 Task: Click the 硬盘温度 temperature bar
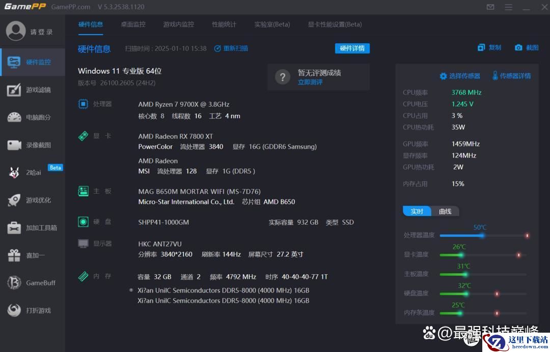point(483,294)
